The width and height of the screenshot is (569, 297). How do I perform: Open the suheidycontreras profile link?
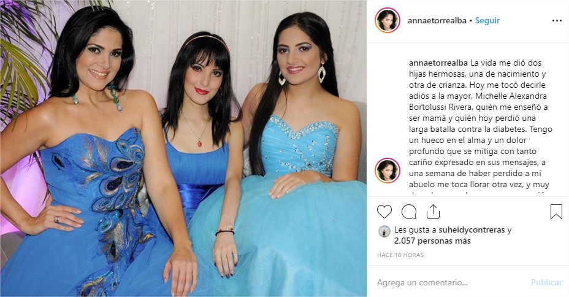[x=472, y=230]
